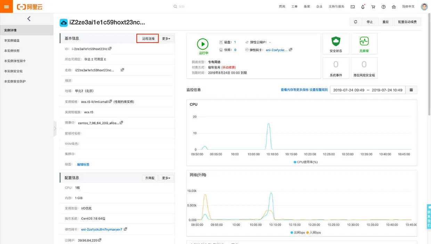Open the 简体中文 language selector
Image resolution: width=431 pixels, height=244 pixels.
[x=408, y=7]
